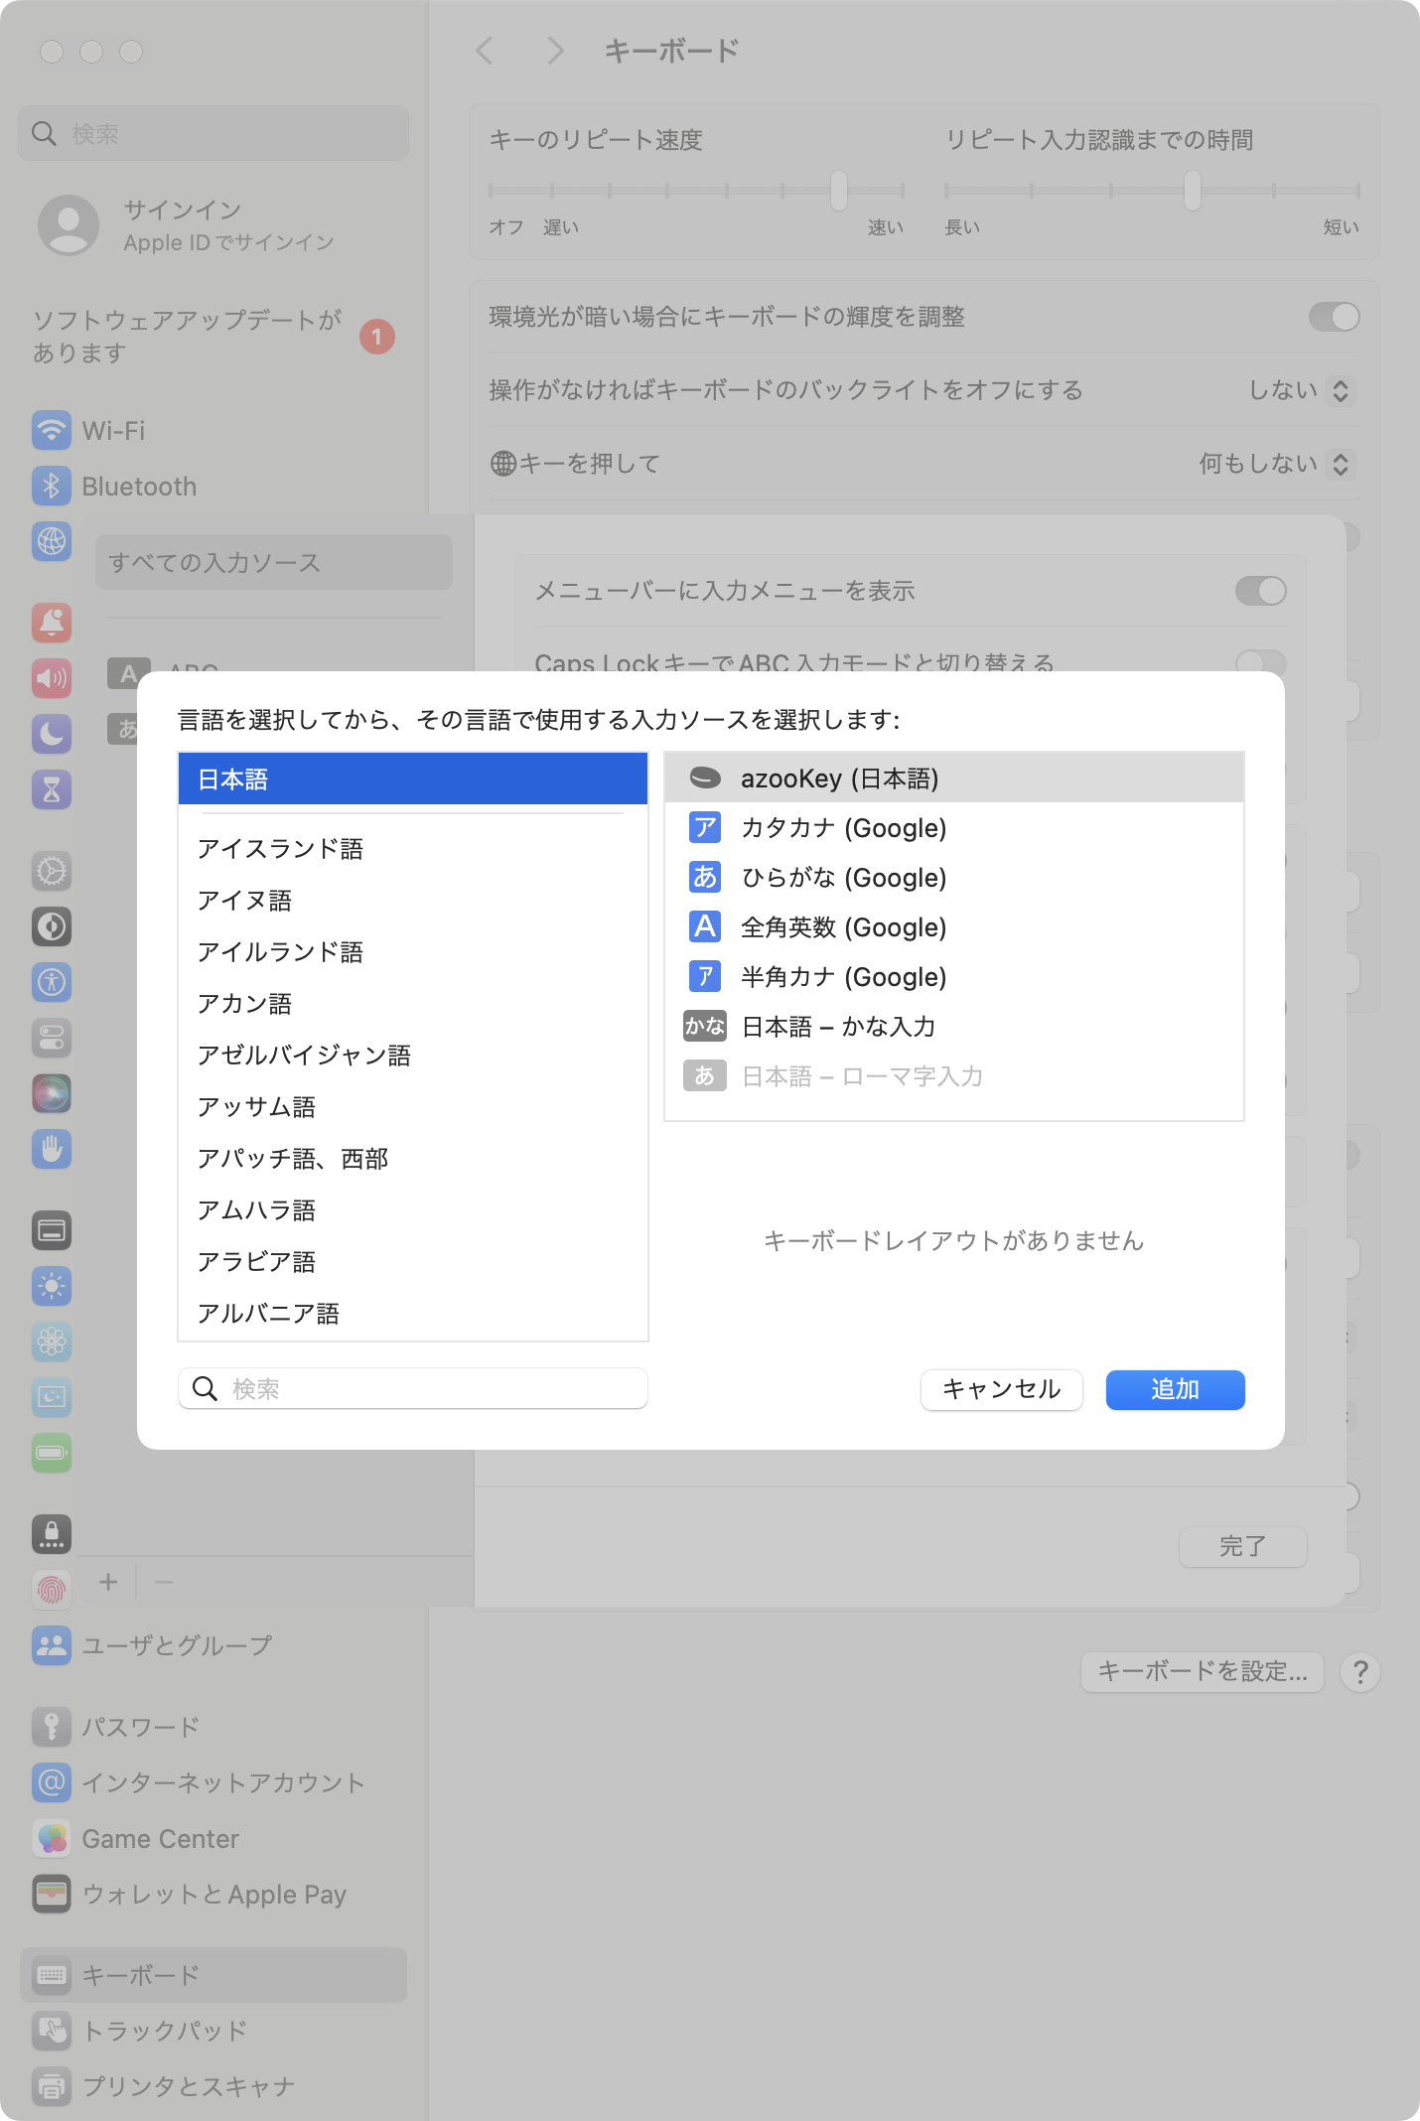Viewport: 1420px width, 2121px height.
Task: Open インターネットアカウント settings pane
Action: 213,1783
